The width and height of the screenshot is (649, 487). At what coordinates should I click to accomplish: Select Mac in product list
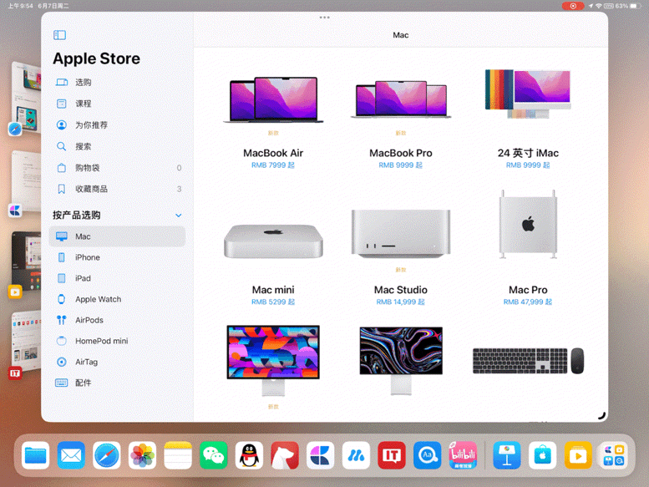(x=117, y=236)
